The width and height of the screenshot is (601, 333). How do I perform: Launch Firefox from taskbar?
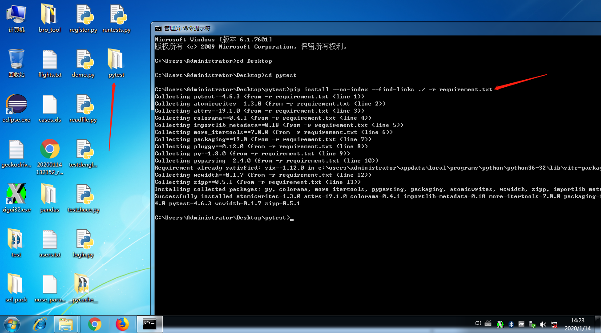tap(122, 324)
